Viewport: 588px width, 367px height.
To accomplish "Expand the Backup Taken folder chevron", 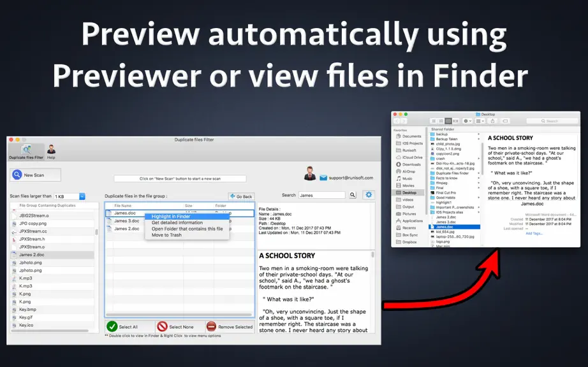I will (x=478, y=139).
